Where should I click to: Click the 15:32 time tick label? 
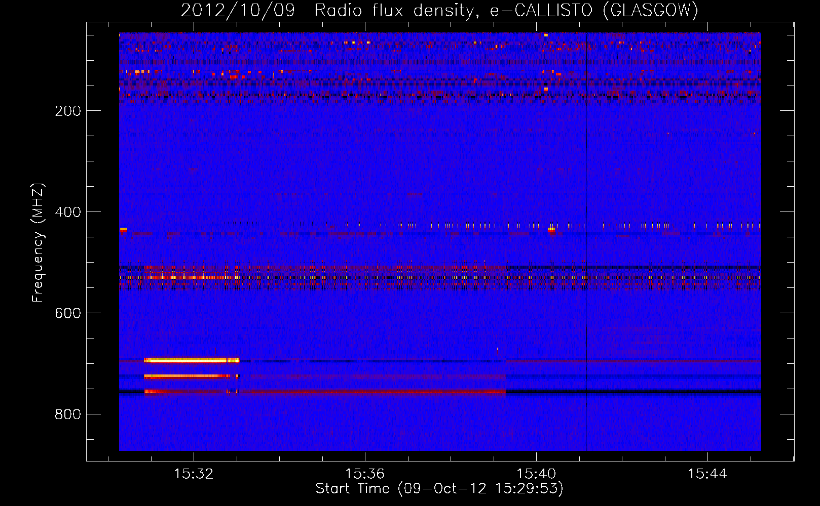194,474
